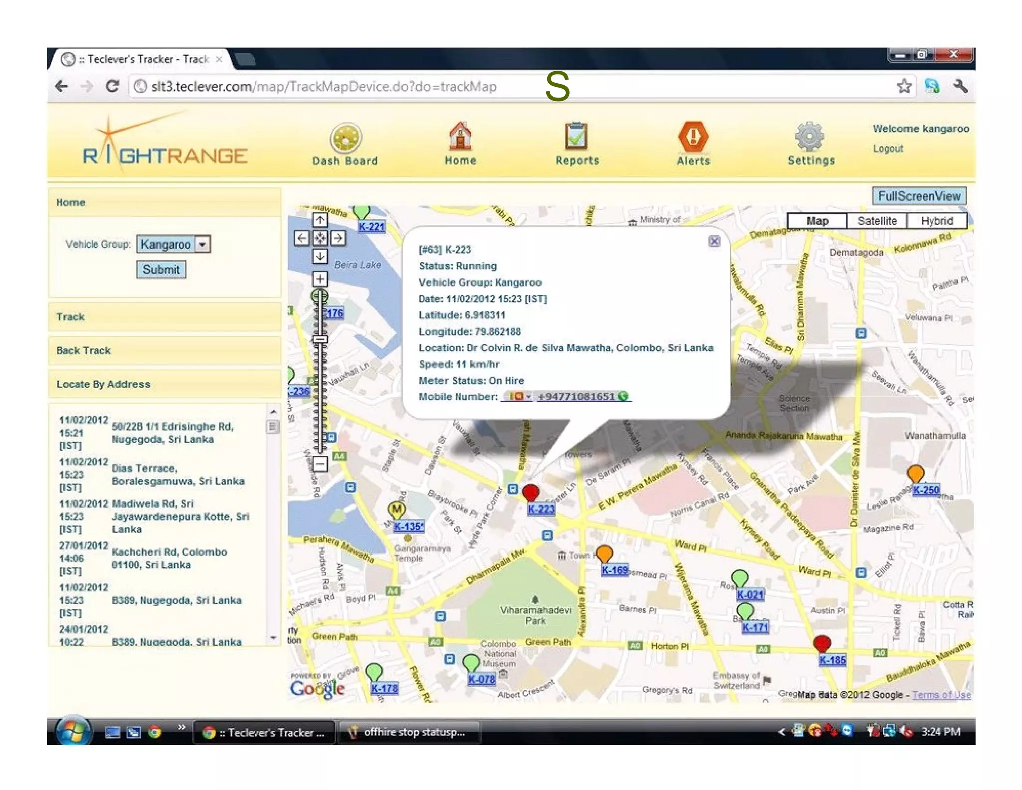This screenshot has width=1022, height=790.
Task: Select the Map view type
Action: [817, 221]
